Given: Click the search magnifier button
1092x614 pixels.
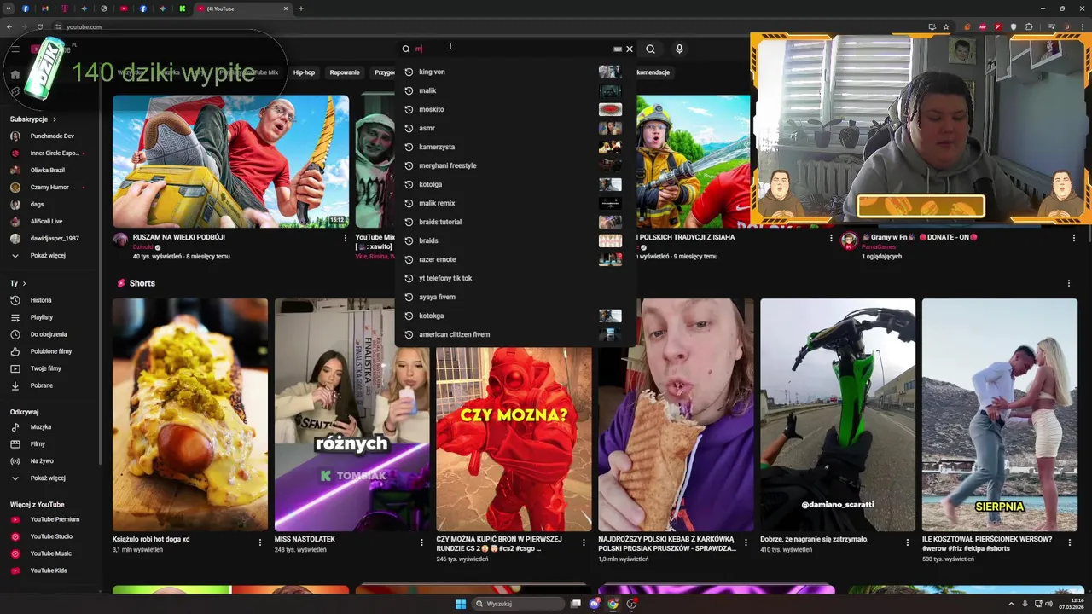Looking at the screenshot, I should (650, 49).
